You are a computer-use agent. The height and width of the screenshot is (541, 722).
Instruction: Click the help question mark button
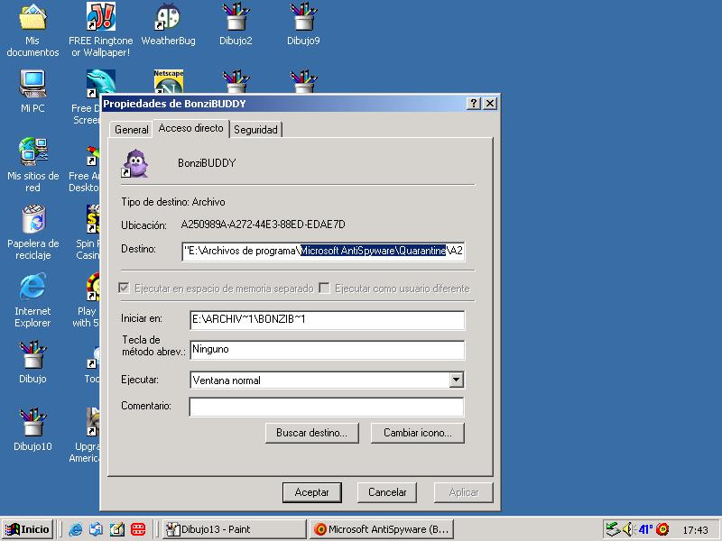tap(473, 104)
